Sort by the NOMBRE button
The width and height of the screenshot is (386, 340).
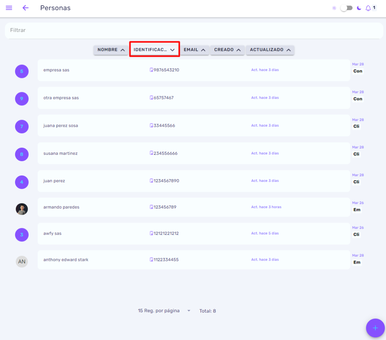click(x=111, y=50)
